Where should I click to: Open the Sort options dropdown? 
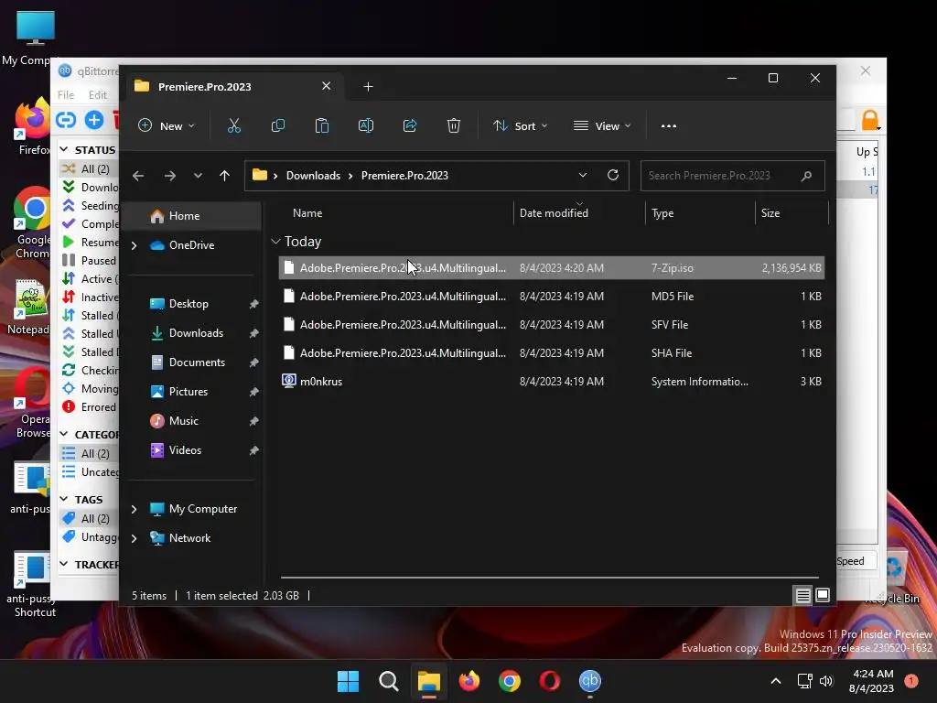[x=520, y=126]
